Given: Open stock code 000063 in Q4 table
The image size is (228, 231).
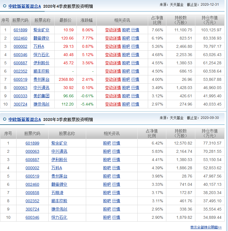Looking at the screenshot, I should [x=20, y=88].
